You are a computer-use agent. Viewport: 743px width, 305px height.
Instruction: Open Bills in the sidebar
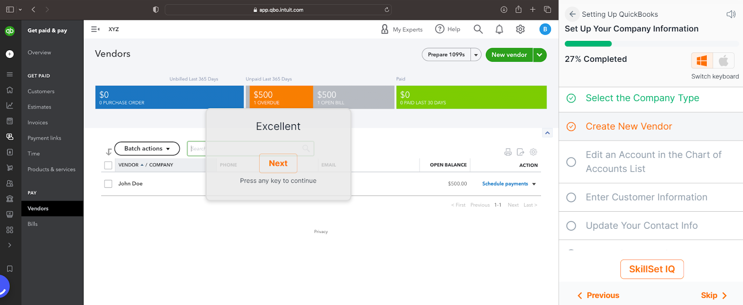pyautogui.click(x=33, y=224)
